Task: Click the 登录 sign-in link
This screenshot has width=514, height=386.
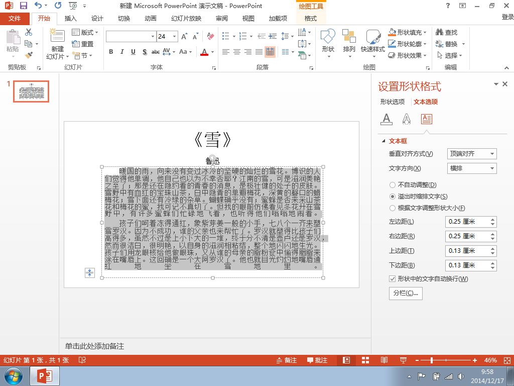Action: pyautogui.click(x=507, y=17)
